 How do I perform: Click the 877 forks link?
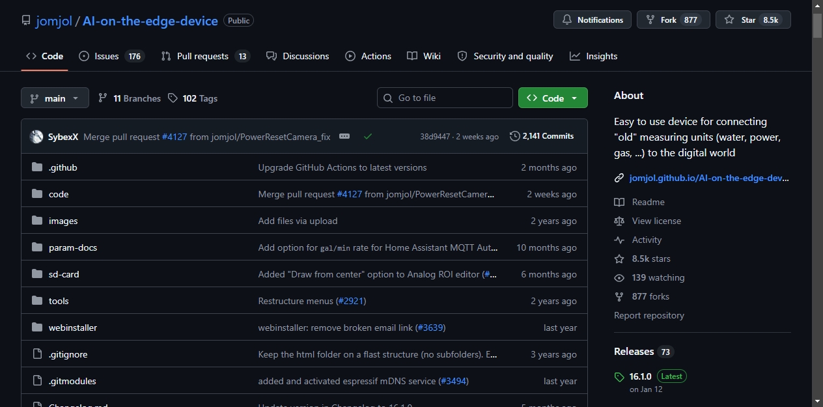650,296
